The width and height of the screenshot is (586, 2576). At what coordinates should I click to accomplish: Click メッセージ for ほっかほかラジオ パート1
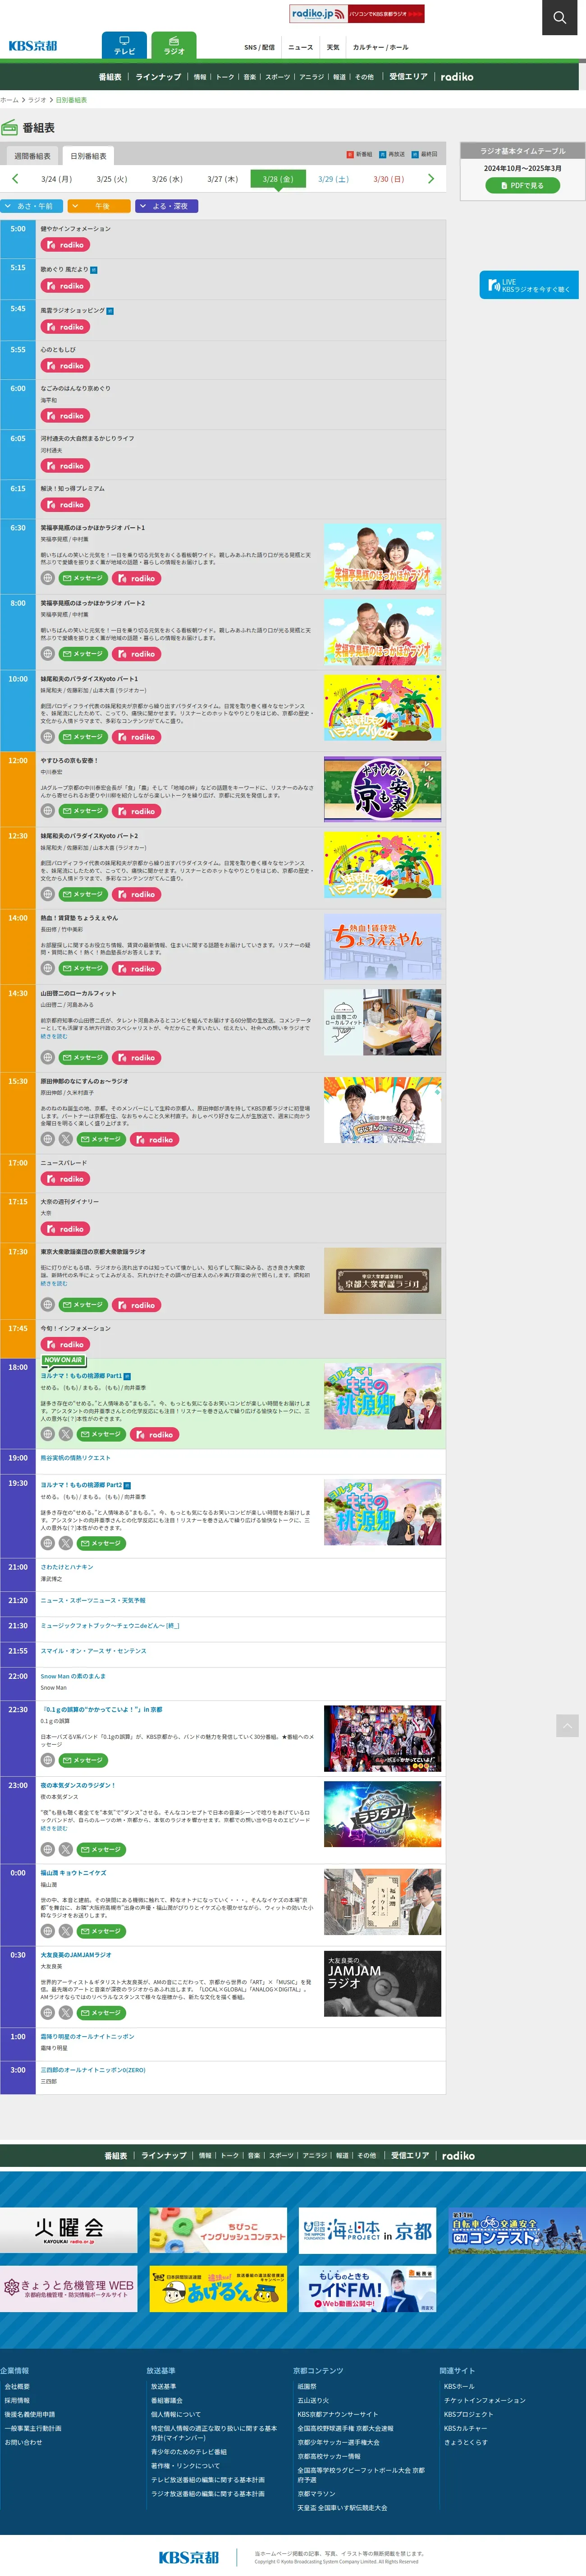(83, 578)
